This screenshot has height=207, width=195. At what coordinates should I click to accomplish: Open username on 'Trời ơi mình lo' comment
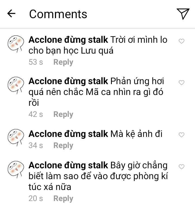coord(68,40)
